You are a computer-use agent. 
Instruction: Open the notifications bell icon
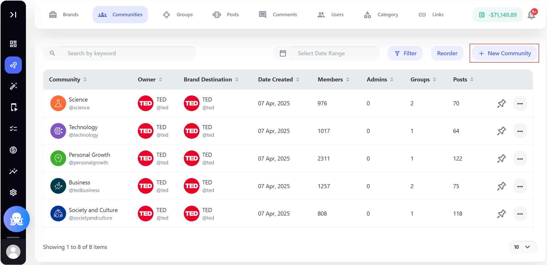(x=532, y=15)
